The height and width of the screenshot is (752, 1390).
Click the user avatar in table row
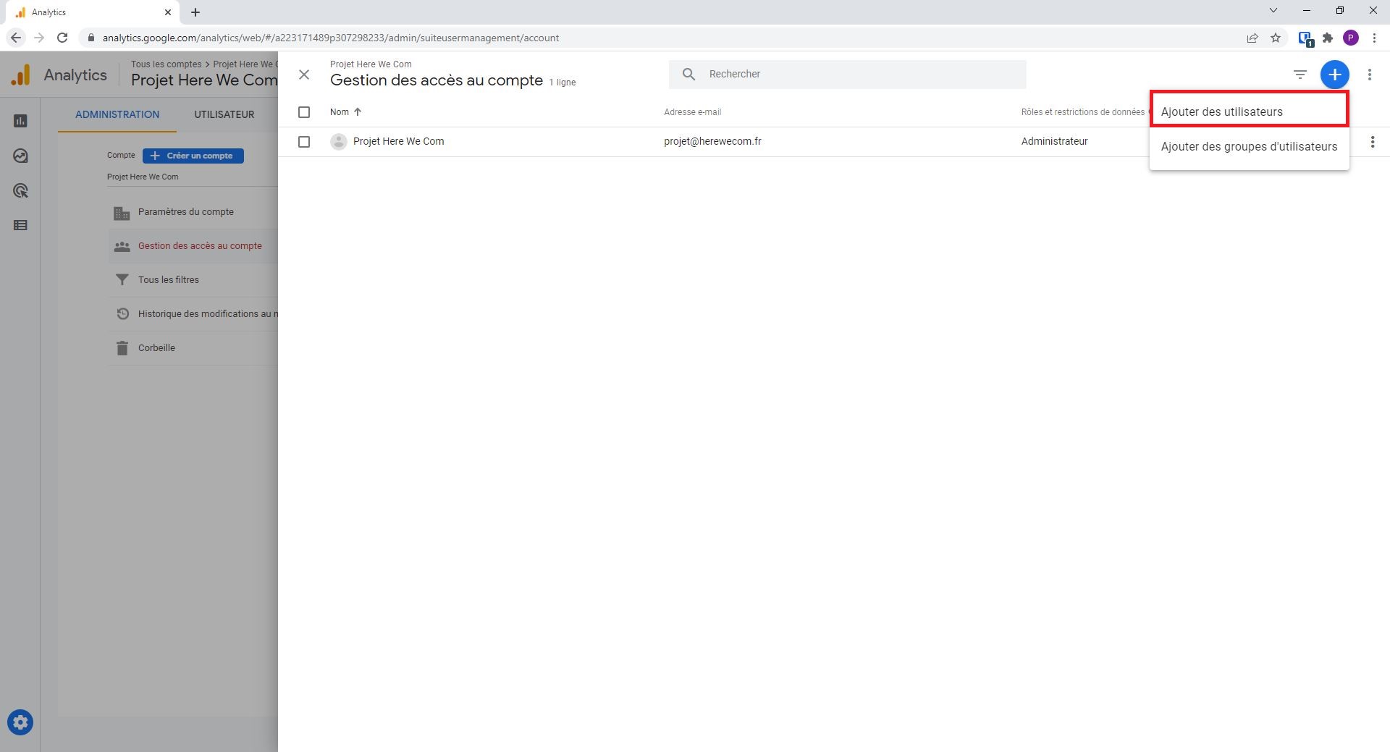pos(338,141)
